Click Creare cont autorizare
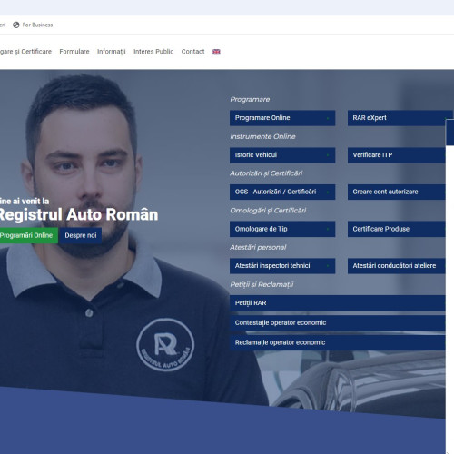This screenshot has width=454, height=454. click(396, 192)
